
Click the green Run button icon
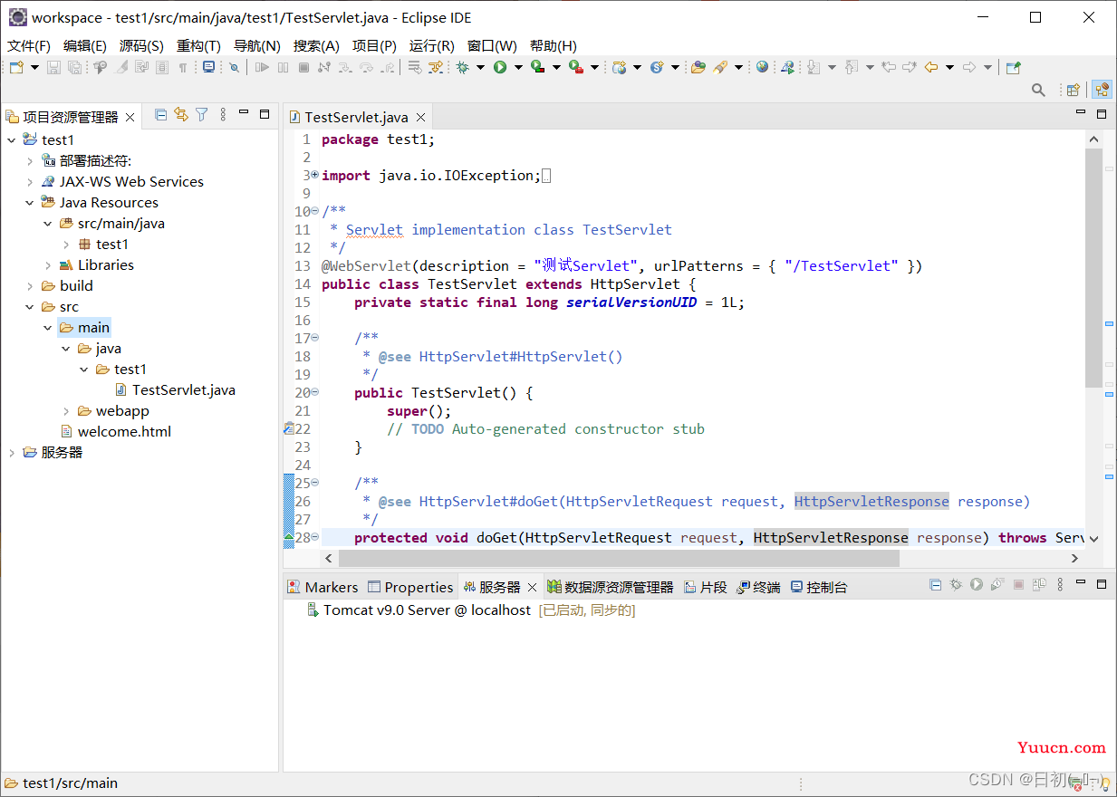coord(500,67)
